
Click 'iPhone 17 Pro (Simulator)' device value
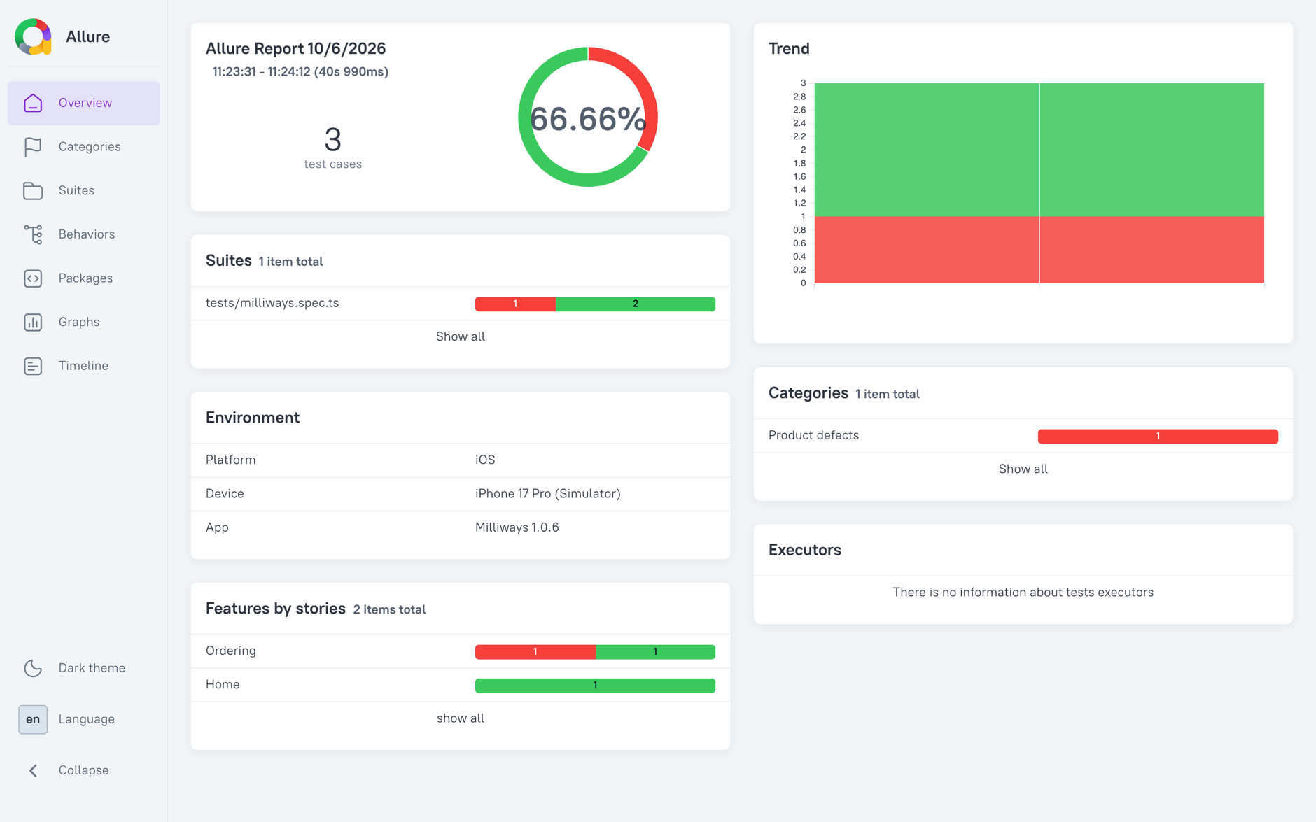coord(548,494)
